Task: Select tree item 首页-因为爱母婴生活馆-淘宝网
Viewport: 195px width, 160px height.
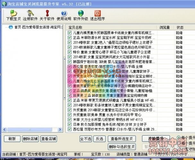Action: [38, 27]
